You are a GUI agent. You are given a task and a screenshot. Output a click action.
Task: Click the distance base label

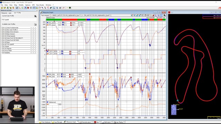pos(51,18)
